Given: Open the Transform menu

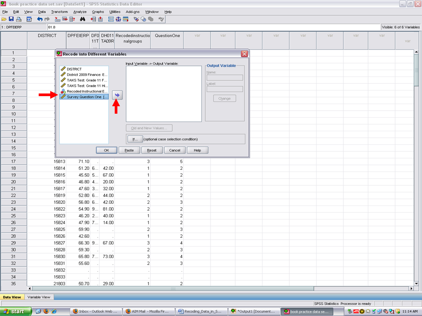Looking at the screenshot, I should click(59, 11).
